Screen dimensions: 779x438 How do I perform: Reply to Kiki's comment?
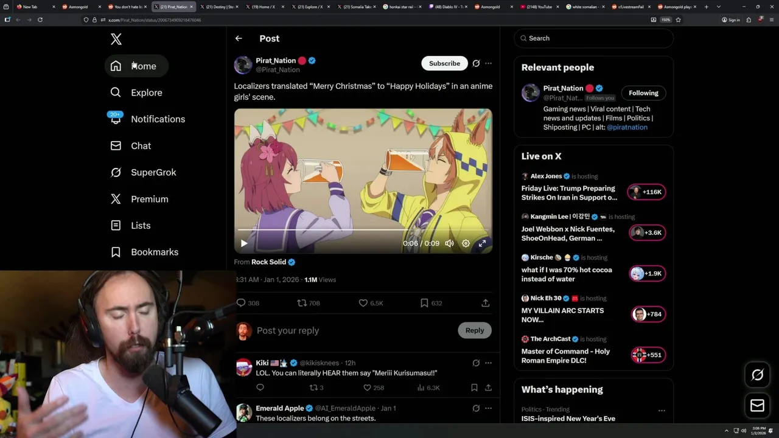[x=260, y=388]
